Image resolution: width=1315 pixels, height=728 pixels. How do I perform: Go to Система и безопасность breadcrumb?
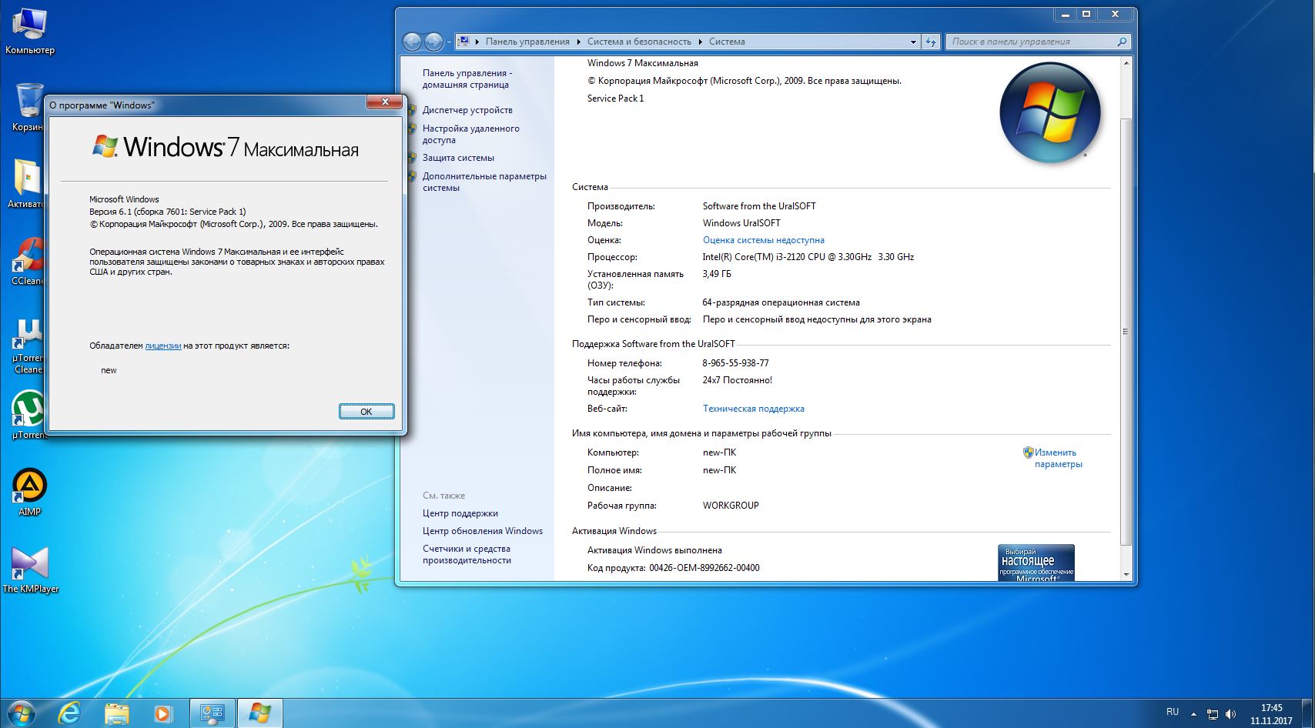(x=639, y=42)
